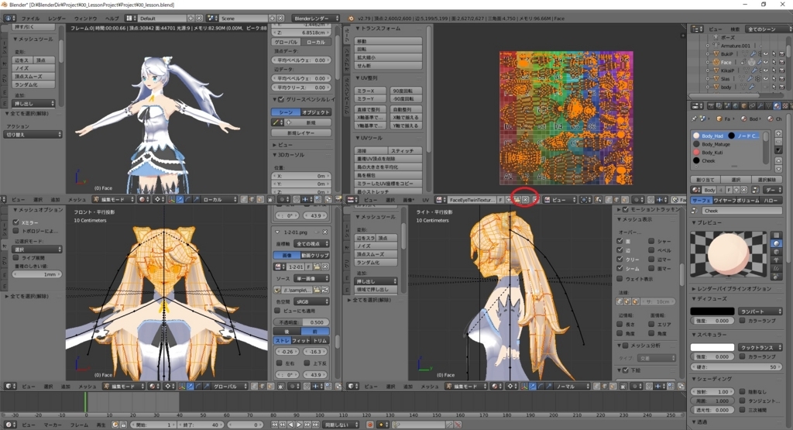Add a material slot with the plus icon

(778, 134)
